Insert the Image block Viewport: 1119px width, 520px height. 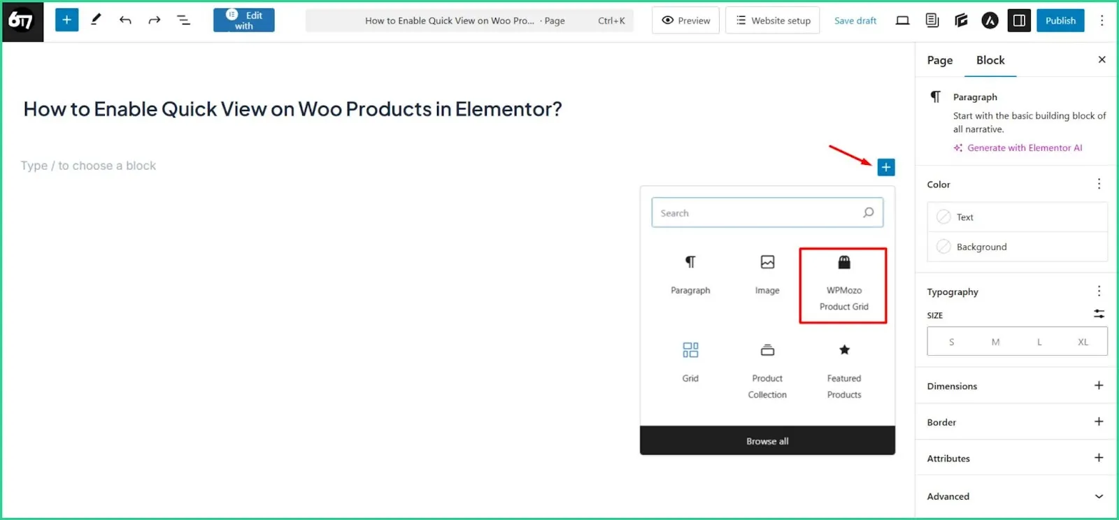767,275
